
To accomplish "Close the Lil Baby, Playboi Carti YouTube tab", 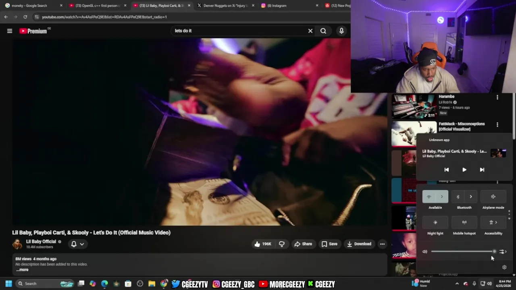I will click(x=189, y=6).
